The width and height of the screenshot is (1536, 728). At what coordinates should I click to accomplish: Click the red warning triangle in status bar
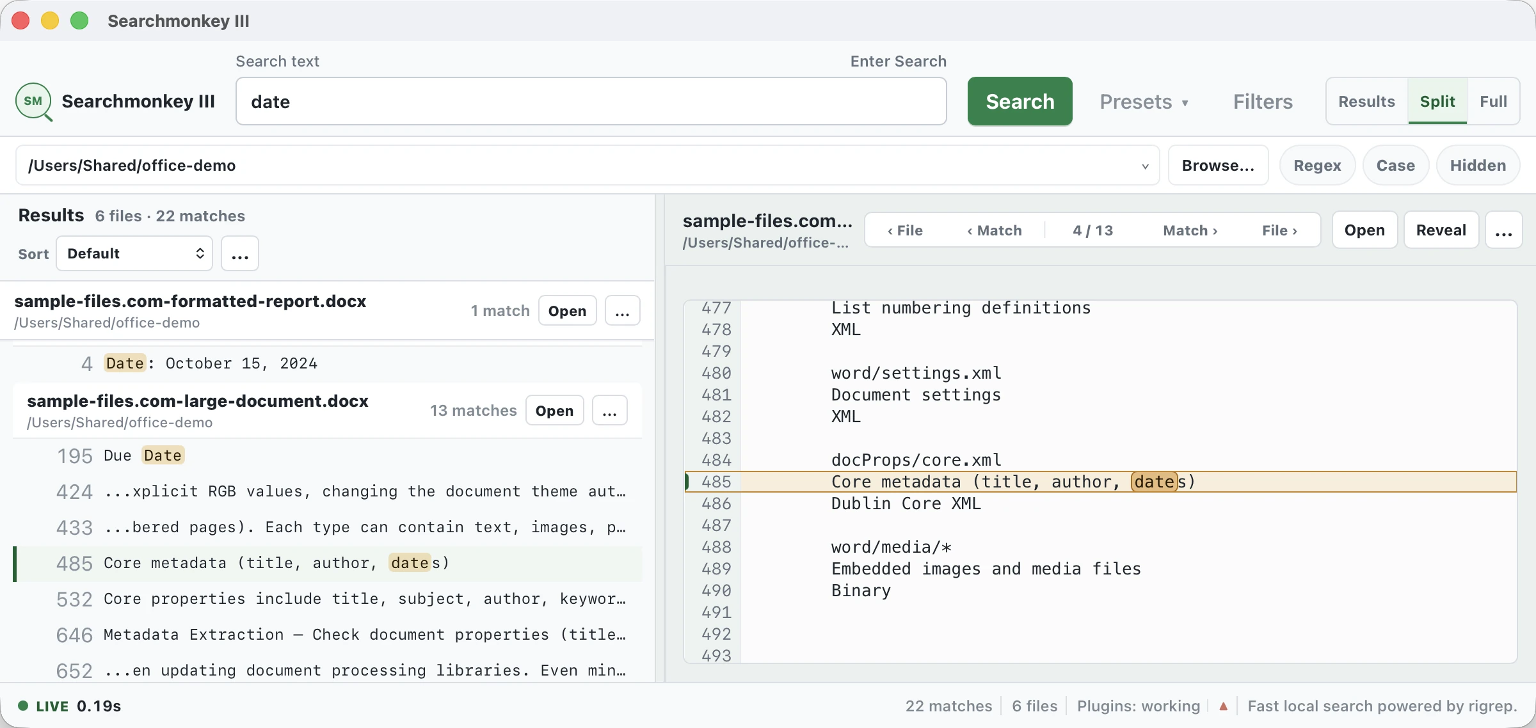[1223, 706]
